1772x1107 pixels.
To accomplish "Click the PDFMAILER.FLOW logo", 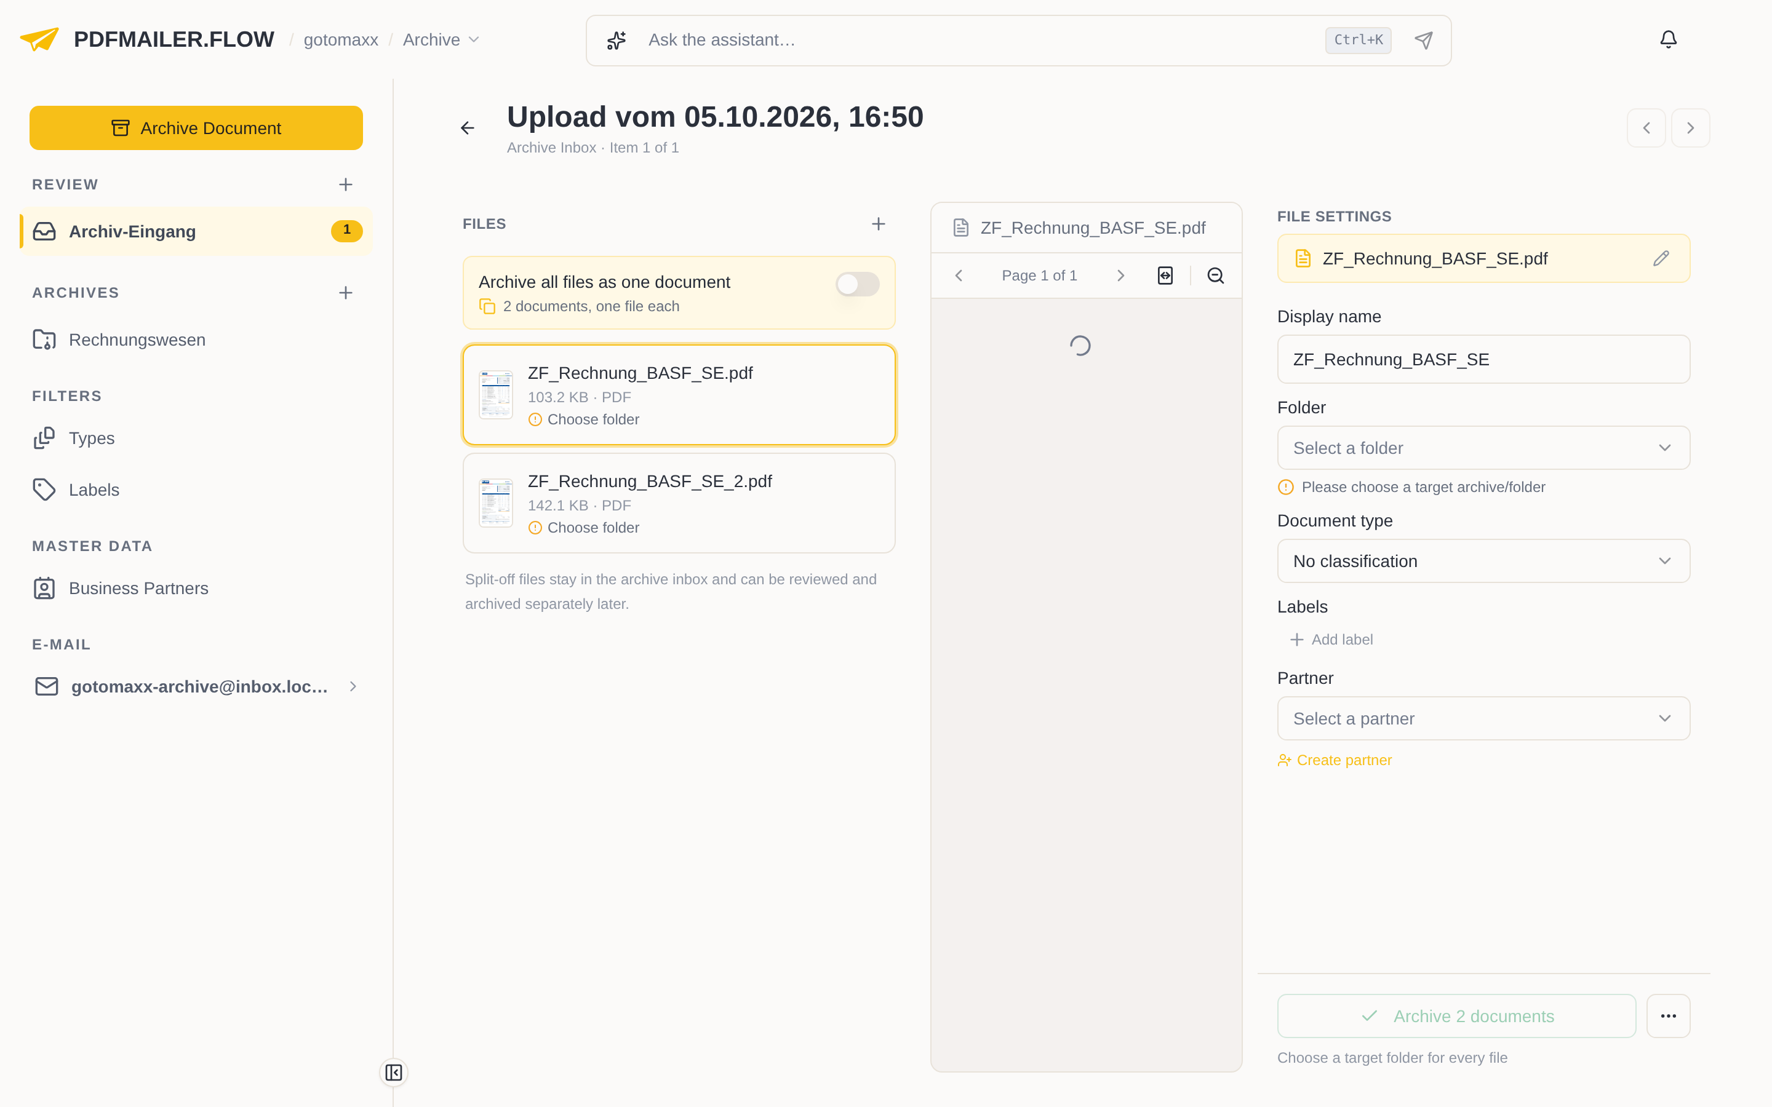I will coord(147,39).
